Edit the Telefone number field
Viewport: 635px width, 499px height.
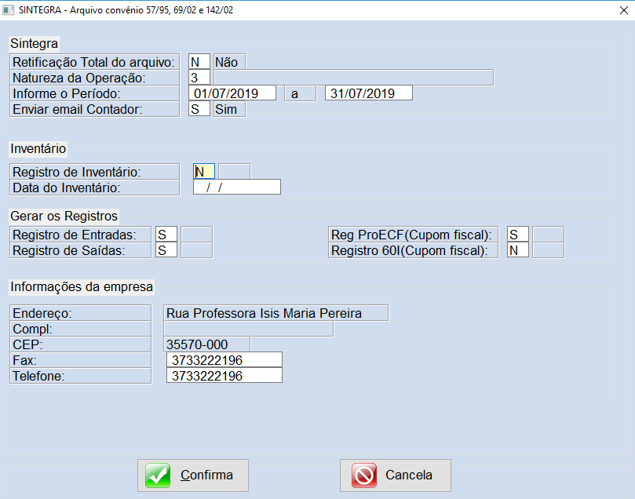pos(224,376)
